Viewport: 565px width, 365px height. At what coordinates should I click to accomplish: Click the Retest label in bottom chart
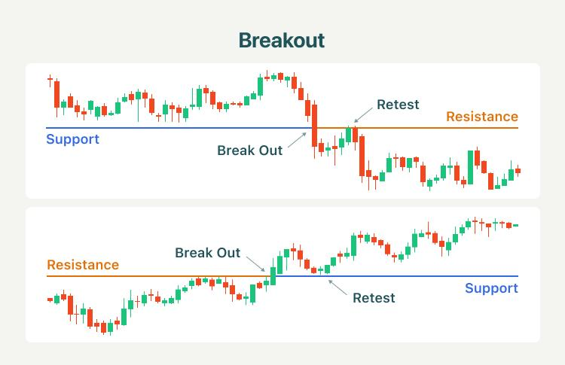click(x=374, y=298)
